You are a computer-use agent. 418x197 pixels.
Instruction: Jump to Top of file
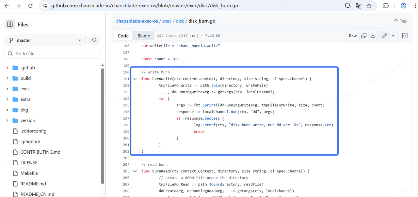[400, 21]
